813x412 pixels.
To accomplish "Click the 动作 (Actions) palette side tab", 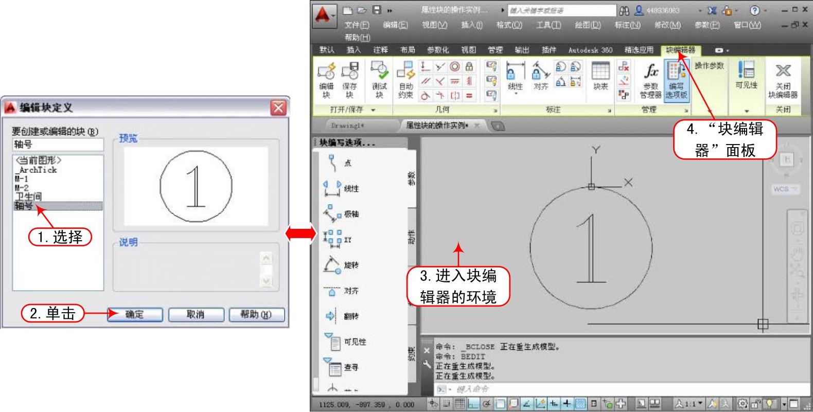I will pyautogui.click(x=412, y=237).
